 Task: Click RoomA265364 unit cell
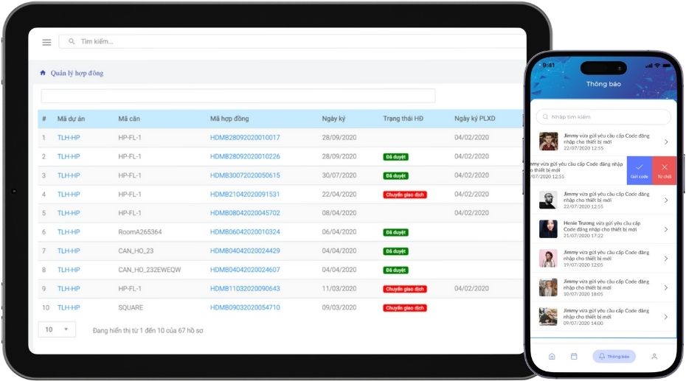click(x=140, y=232)
